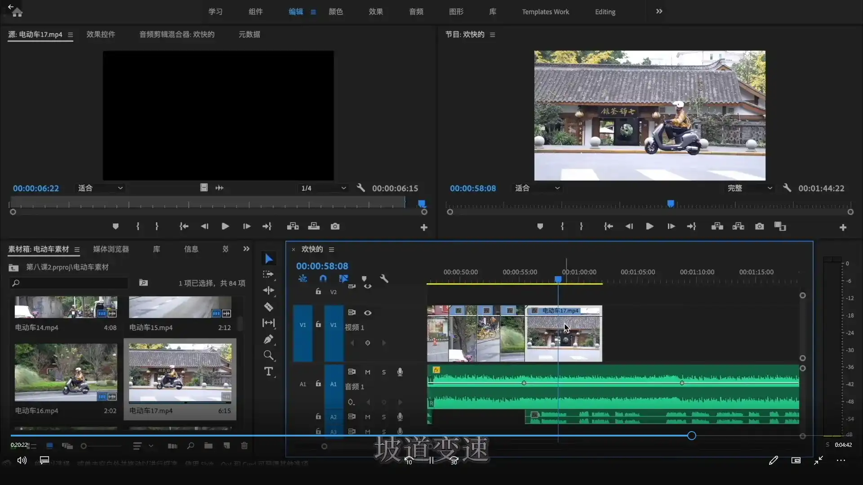
Task: Mute audio track A1
Action: 368,372
